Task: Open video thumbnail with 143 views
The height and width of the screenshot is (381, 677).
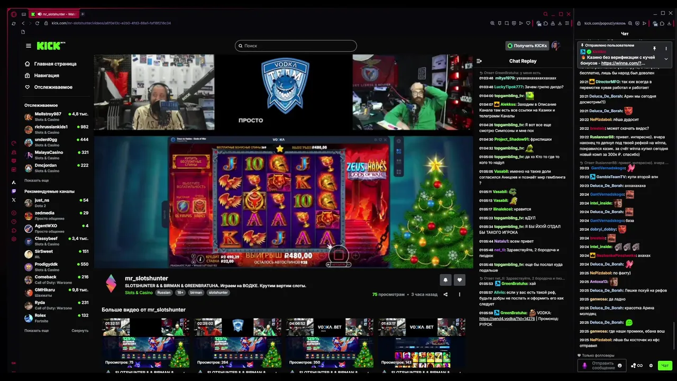Action: tap(422, 343)
